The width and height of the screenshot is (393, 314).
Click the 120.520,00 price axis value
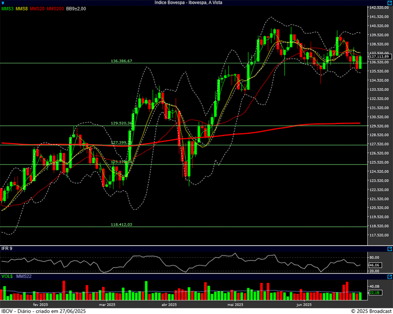pyautogui.click(x=379, y=208)
